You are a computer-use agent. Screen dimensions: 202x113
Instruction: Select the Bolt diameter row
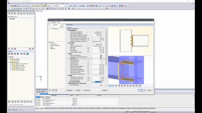[x=86, y=58]
